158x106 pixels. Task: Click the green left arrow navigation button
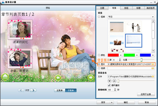(58, 78)
